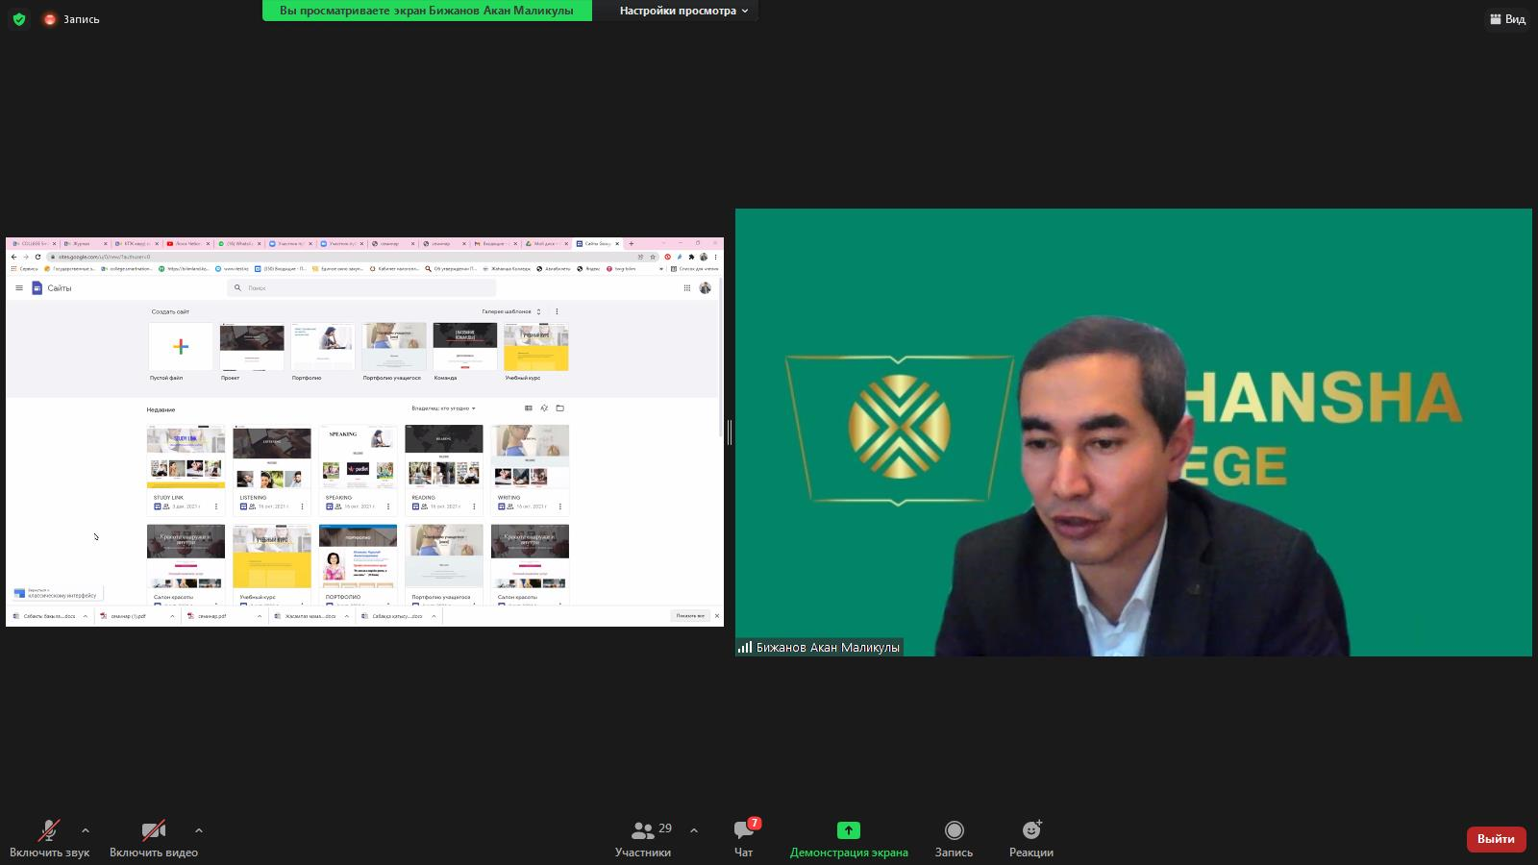The height and width of the screenshot is (865, 1538).
Task: Click browser forward arrow in shared screen
Action: tap(26, 257)
